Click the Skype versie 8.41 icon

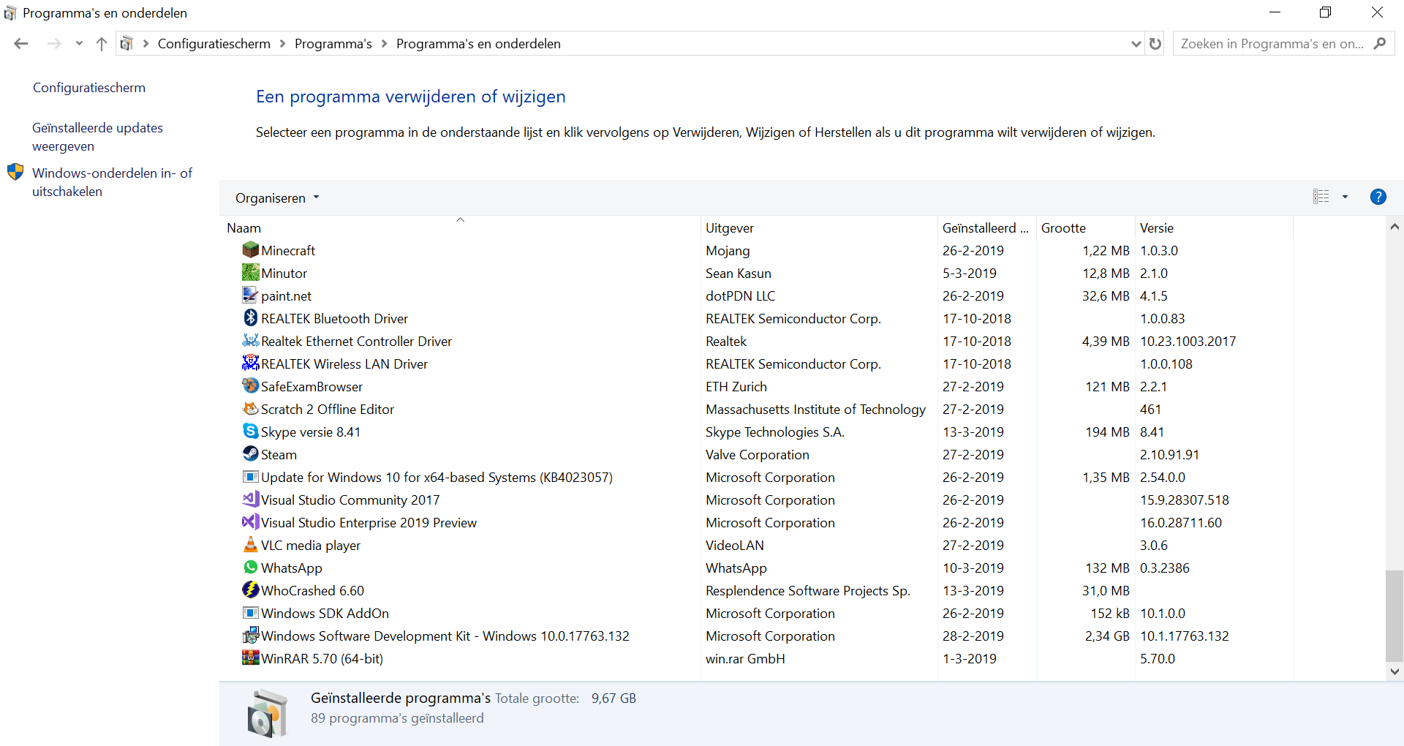pyautogui.click(x=251, y=432)
